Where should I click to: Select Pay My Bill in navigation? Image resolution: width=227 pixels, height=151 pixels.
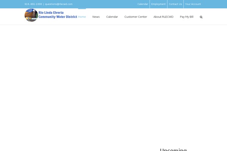(187, 17)
